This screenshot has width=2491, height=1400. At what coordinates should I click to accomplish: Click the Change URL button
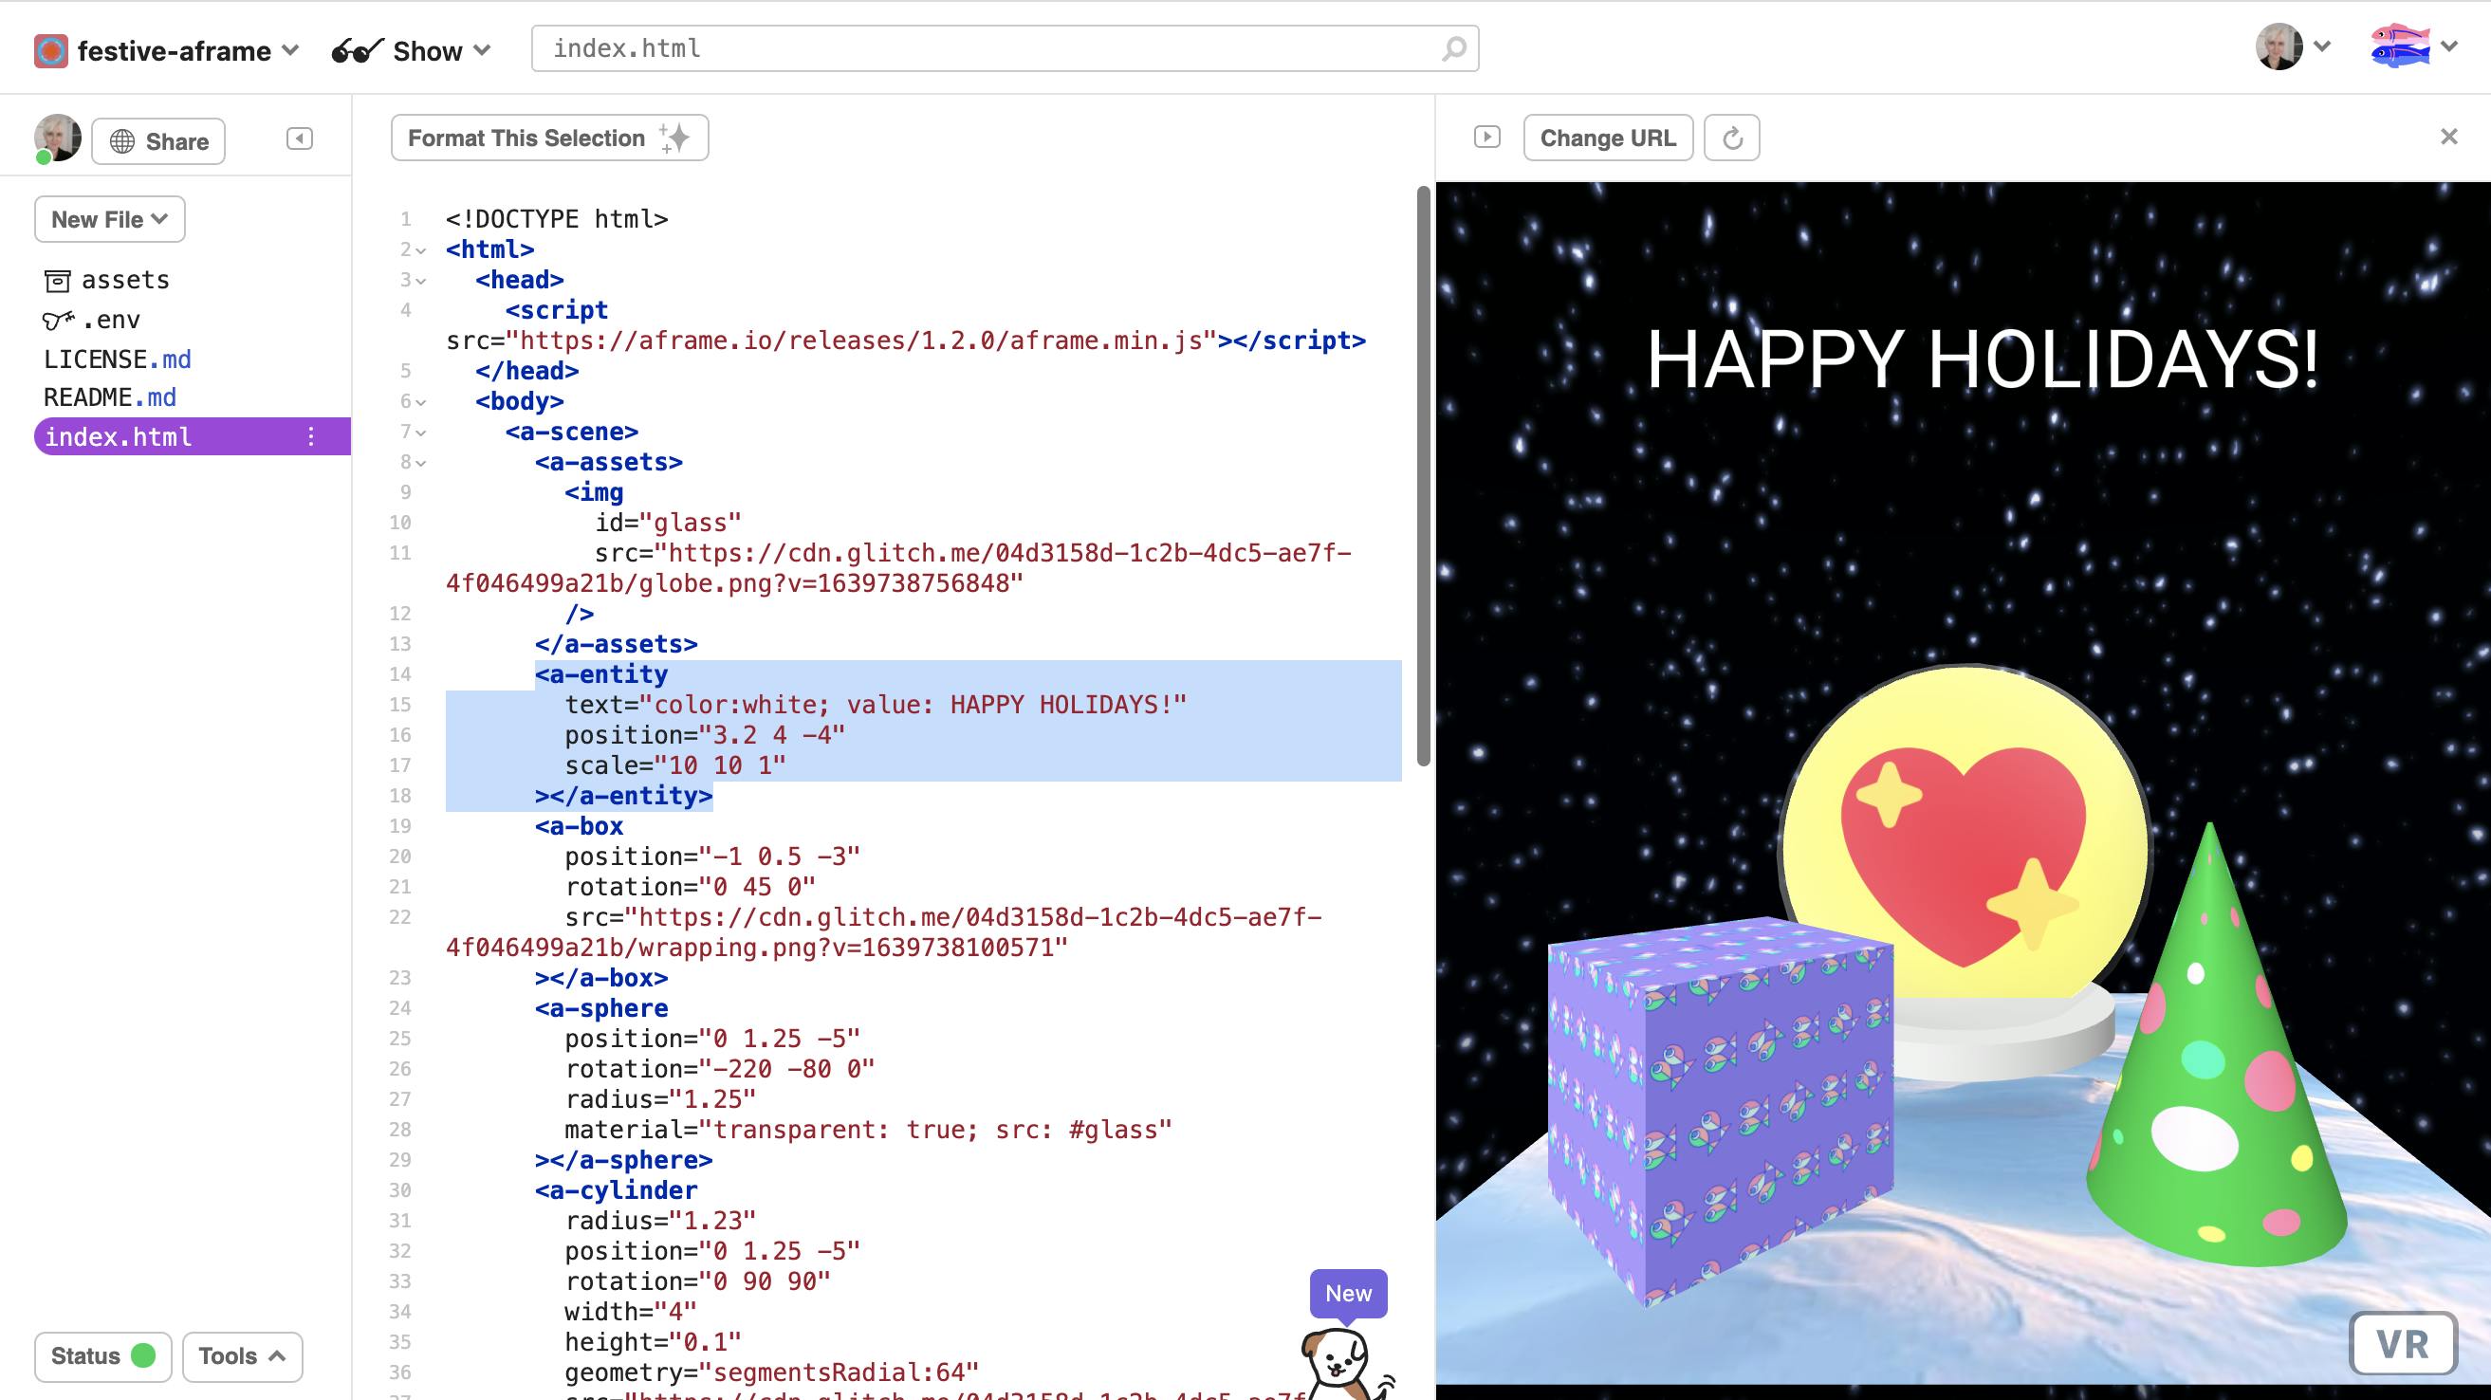coord(1607,137)
